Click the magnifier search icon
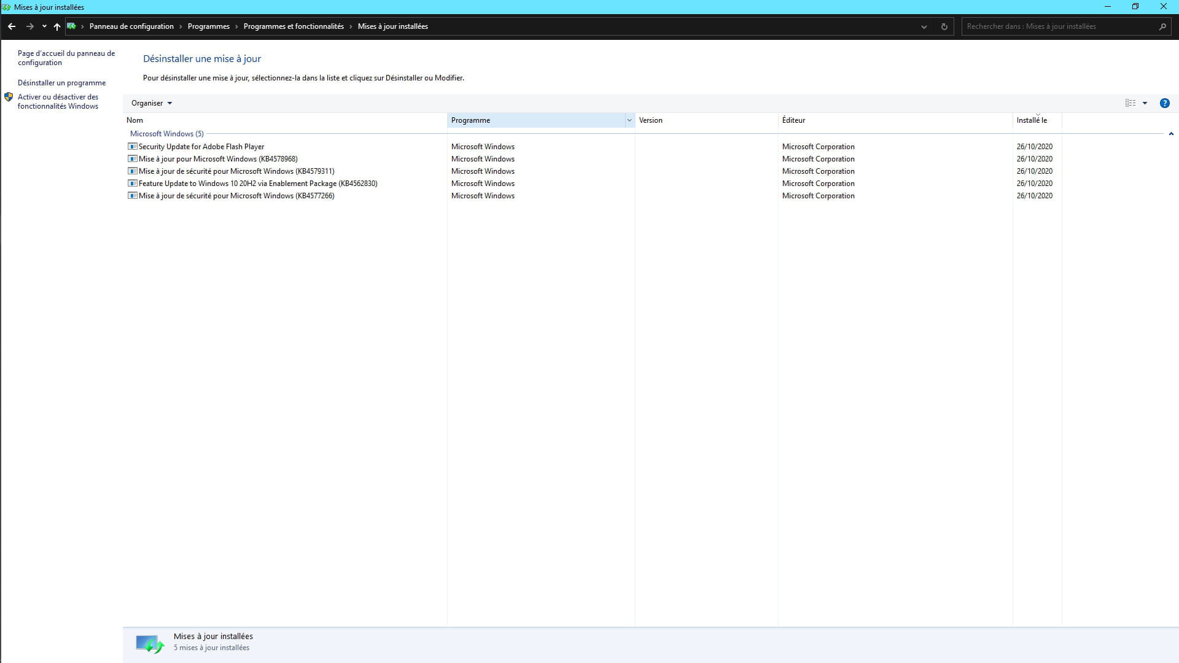 click(x=1162, y=26)
